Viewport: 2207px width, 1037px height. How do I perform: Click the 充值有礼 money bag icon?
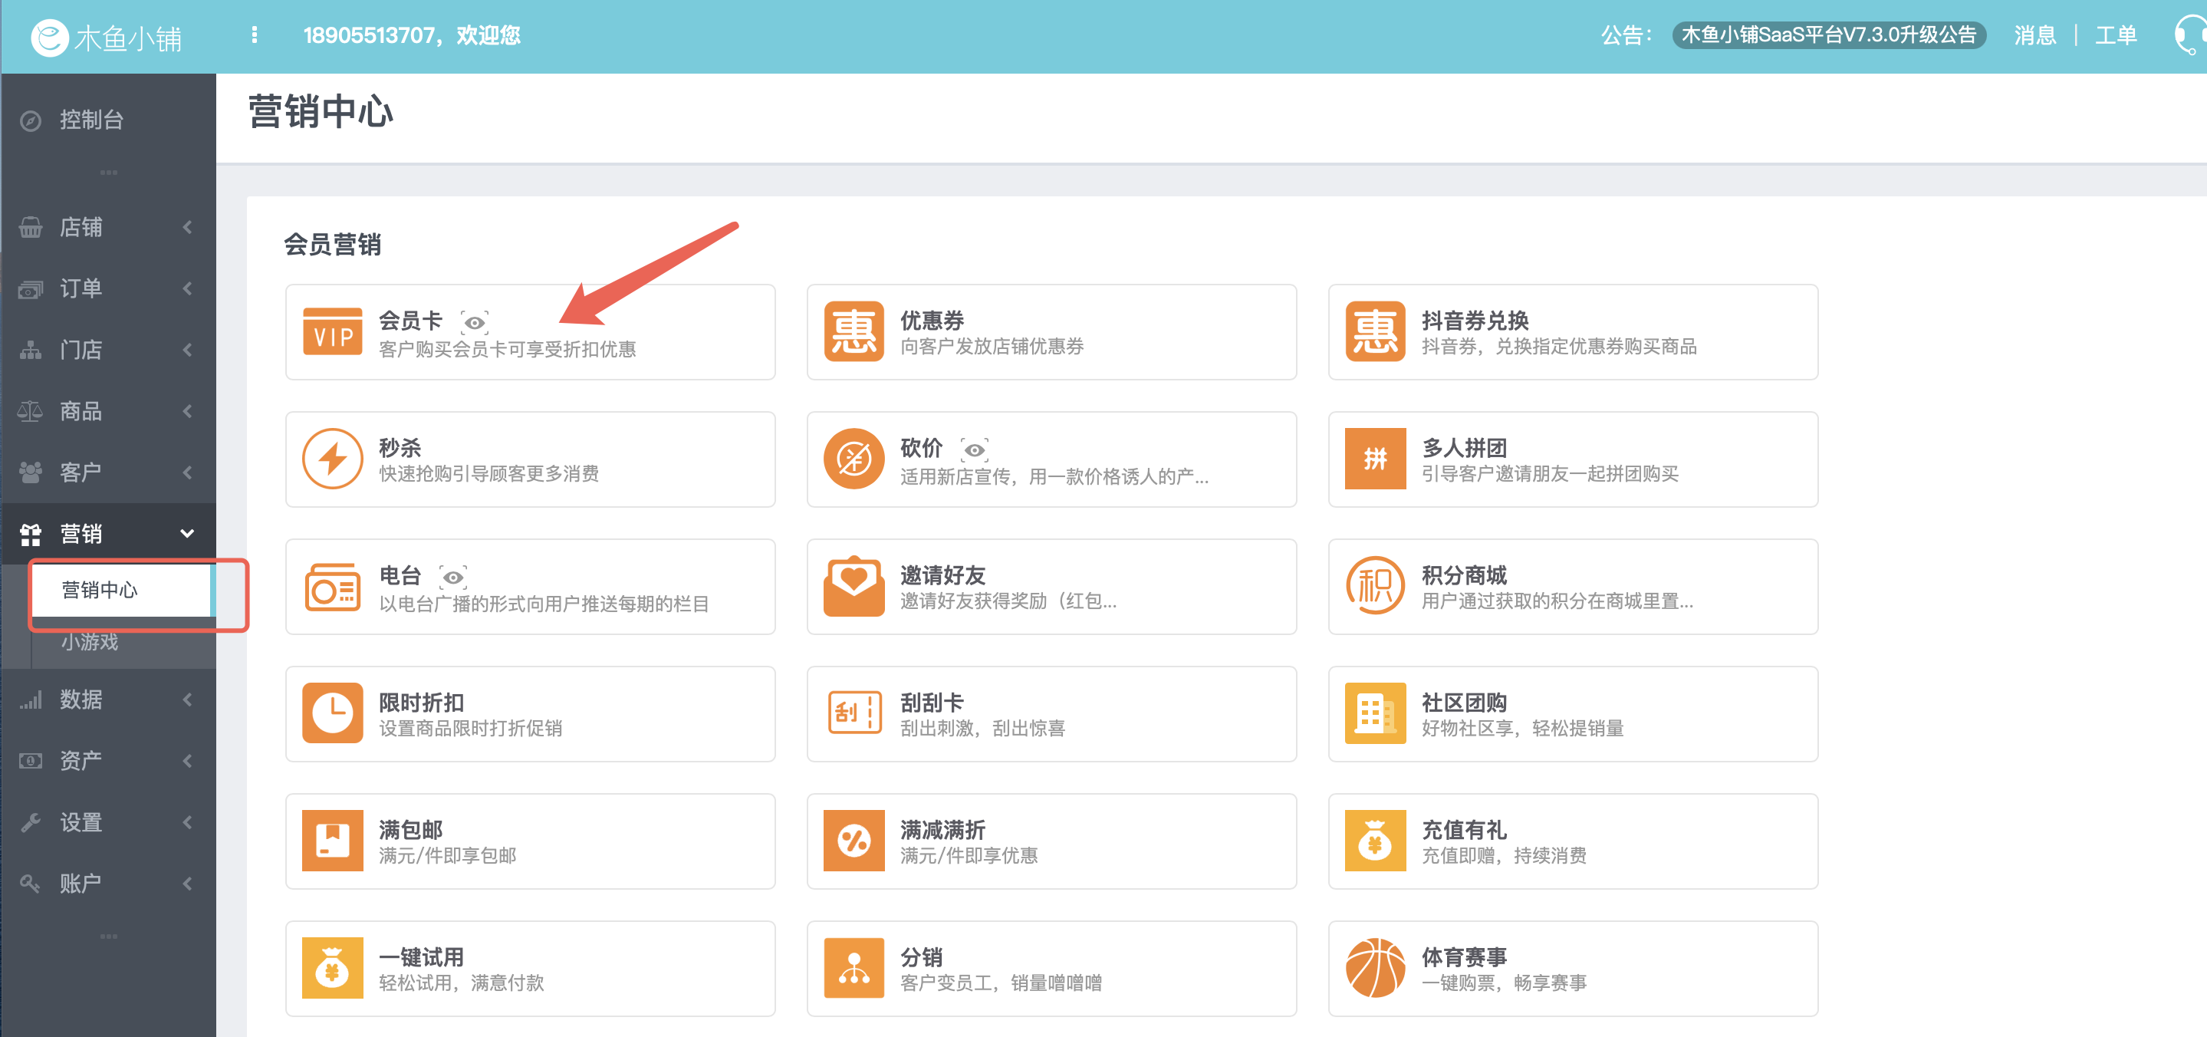point(1375,841)
